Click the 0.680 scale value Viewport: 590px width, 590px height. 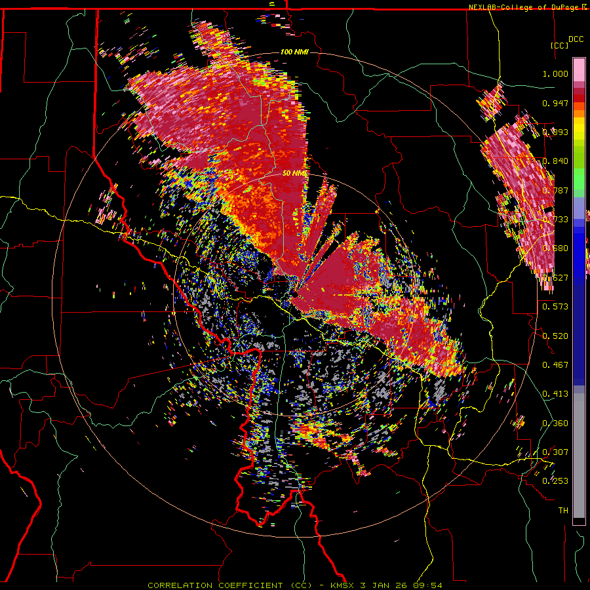tap(555, 248)
